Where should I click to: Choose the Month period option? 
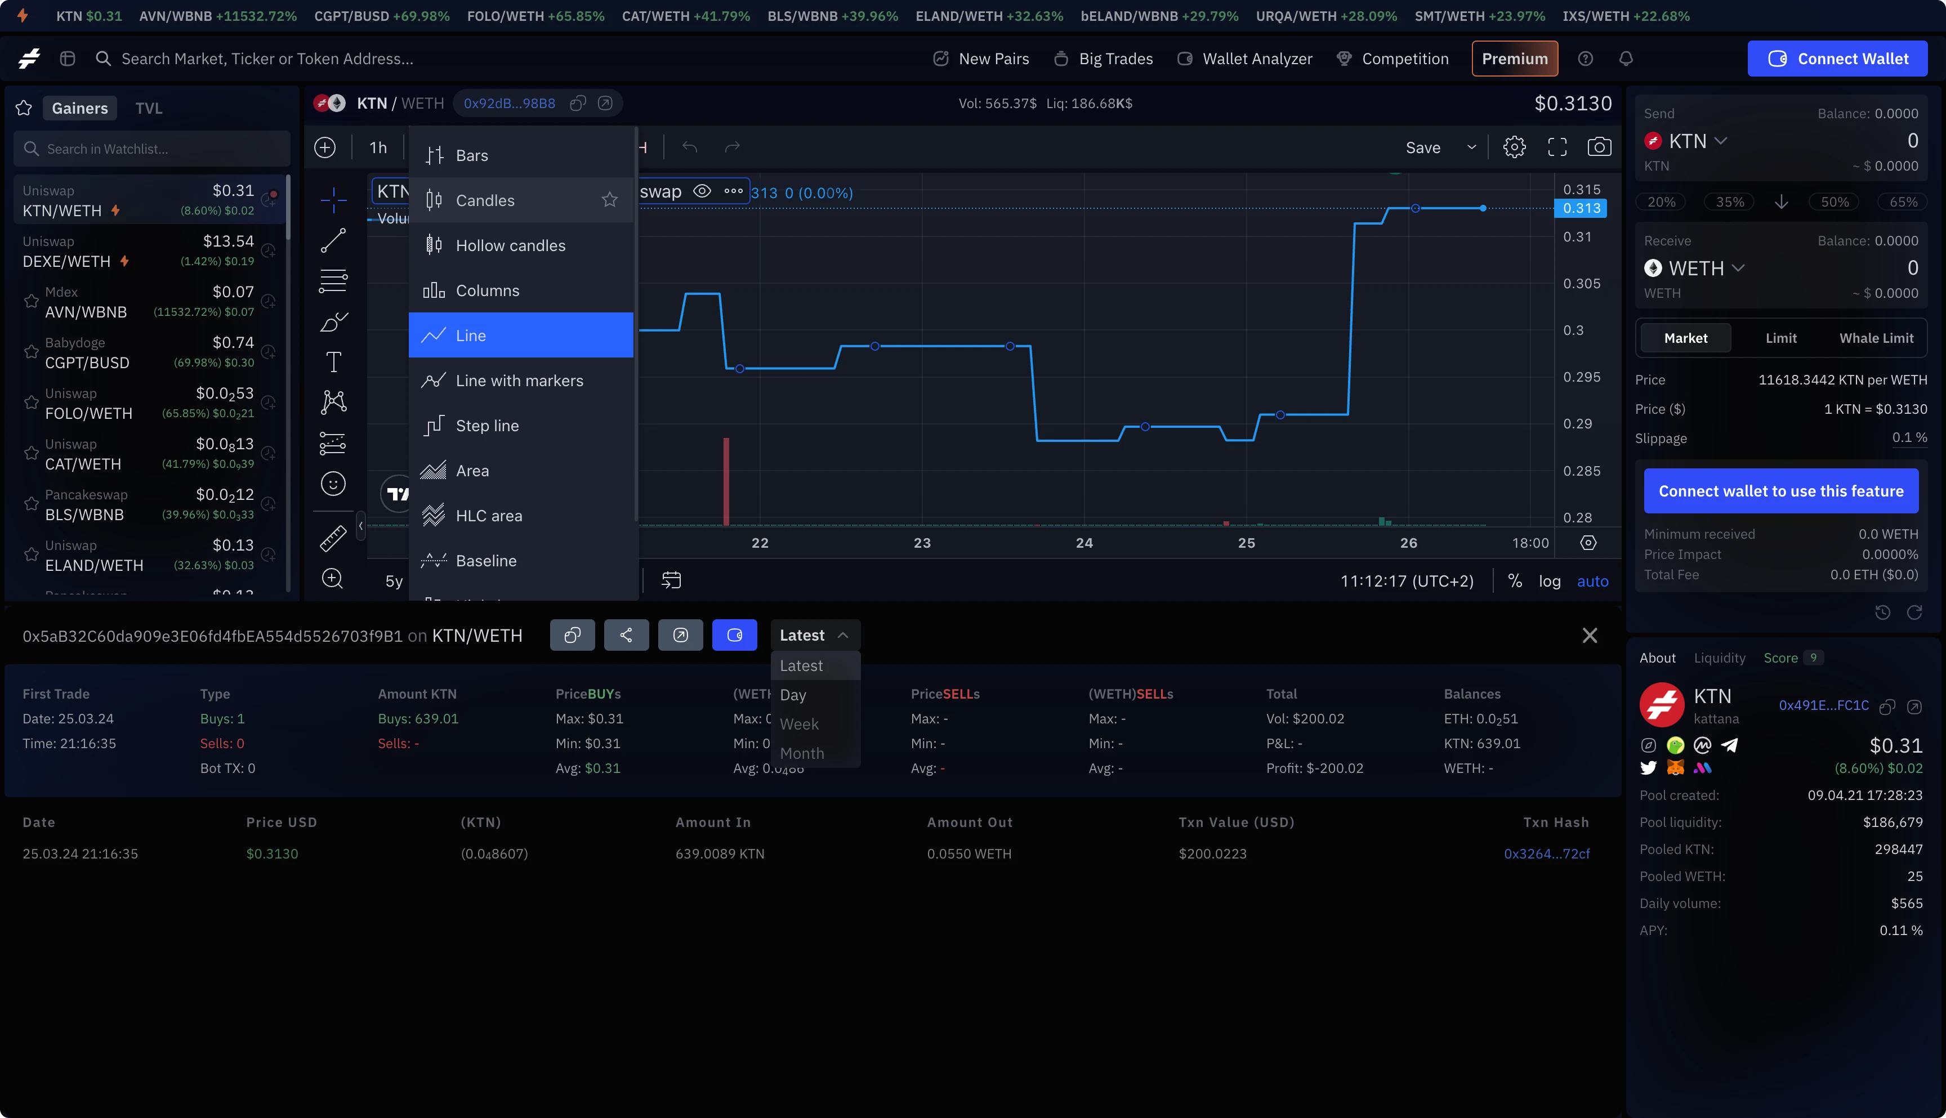point(815,753)
